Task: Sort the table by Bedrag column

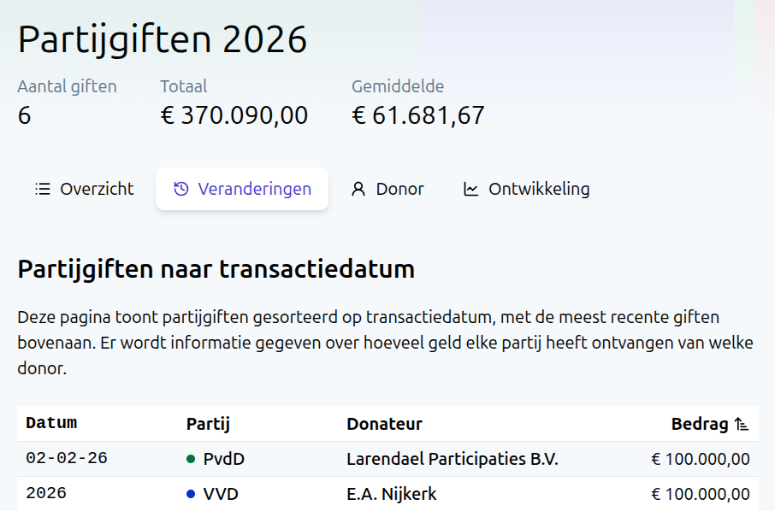Action: [700, 424]
